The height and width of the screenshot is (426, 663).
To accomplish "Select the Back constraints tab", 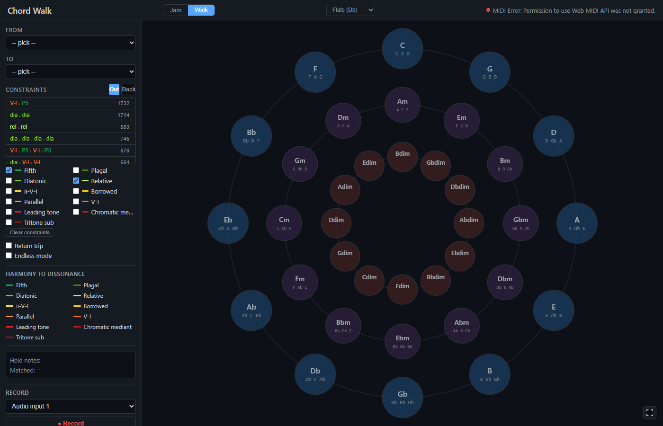I will pyautogui.click(x=128, y=89).
